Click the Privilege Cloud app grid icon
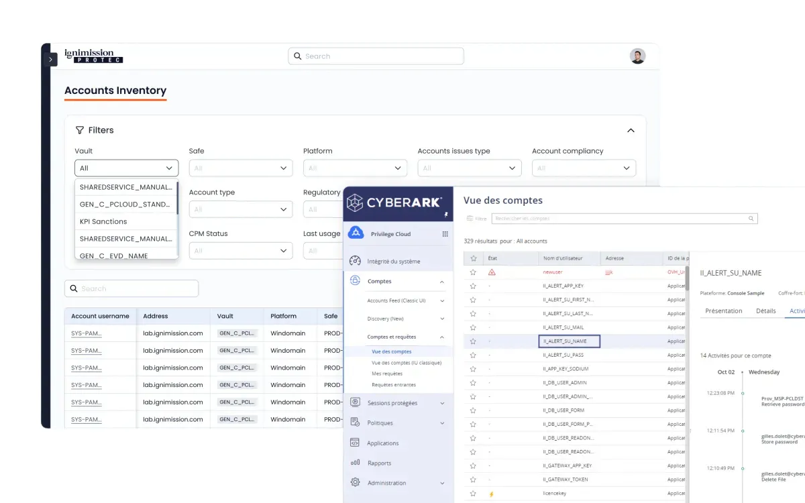The image size is (805, 503). click(445, 234)
